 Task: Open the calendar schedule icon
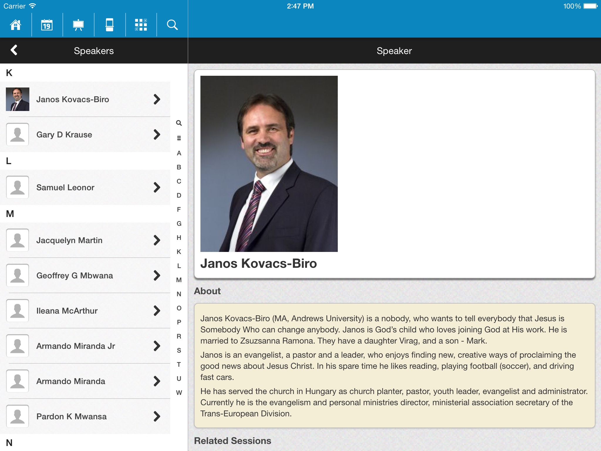click(x=47, y=25)
